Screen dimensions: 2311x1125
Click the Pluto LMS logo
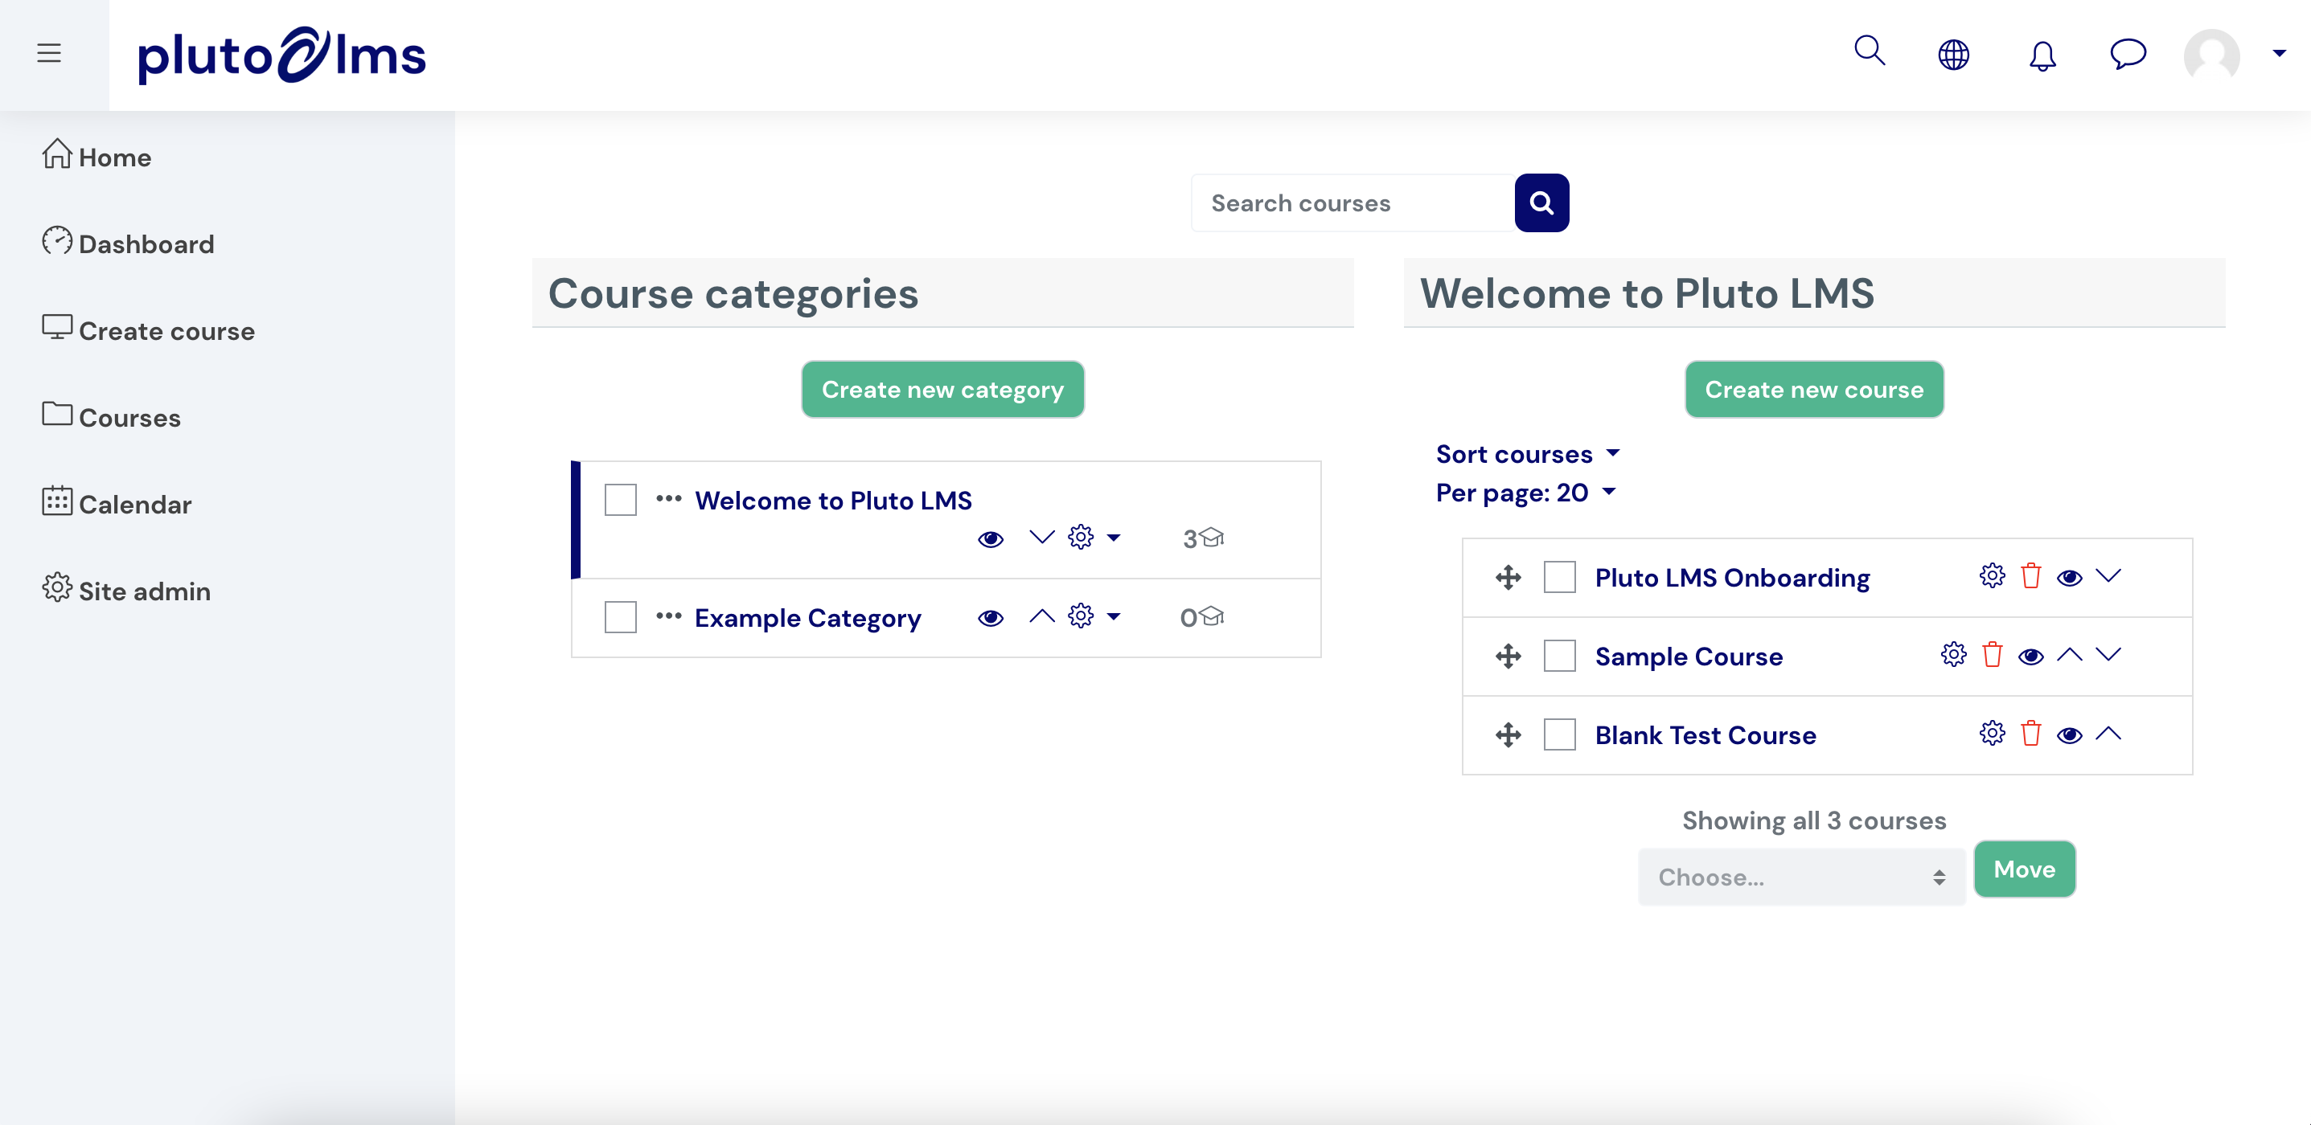point(281,55)
